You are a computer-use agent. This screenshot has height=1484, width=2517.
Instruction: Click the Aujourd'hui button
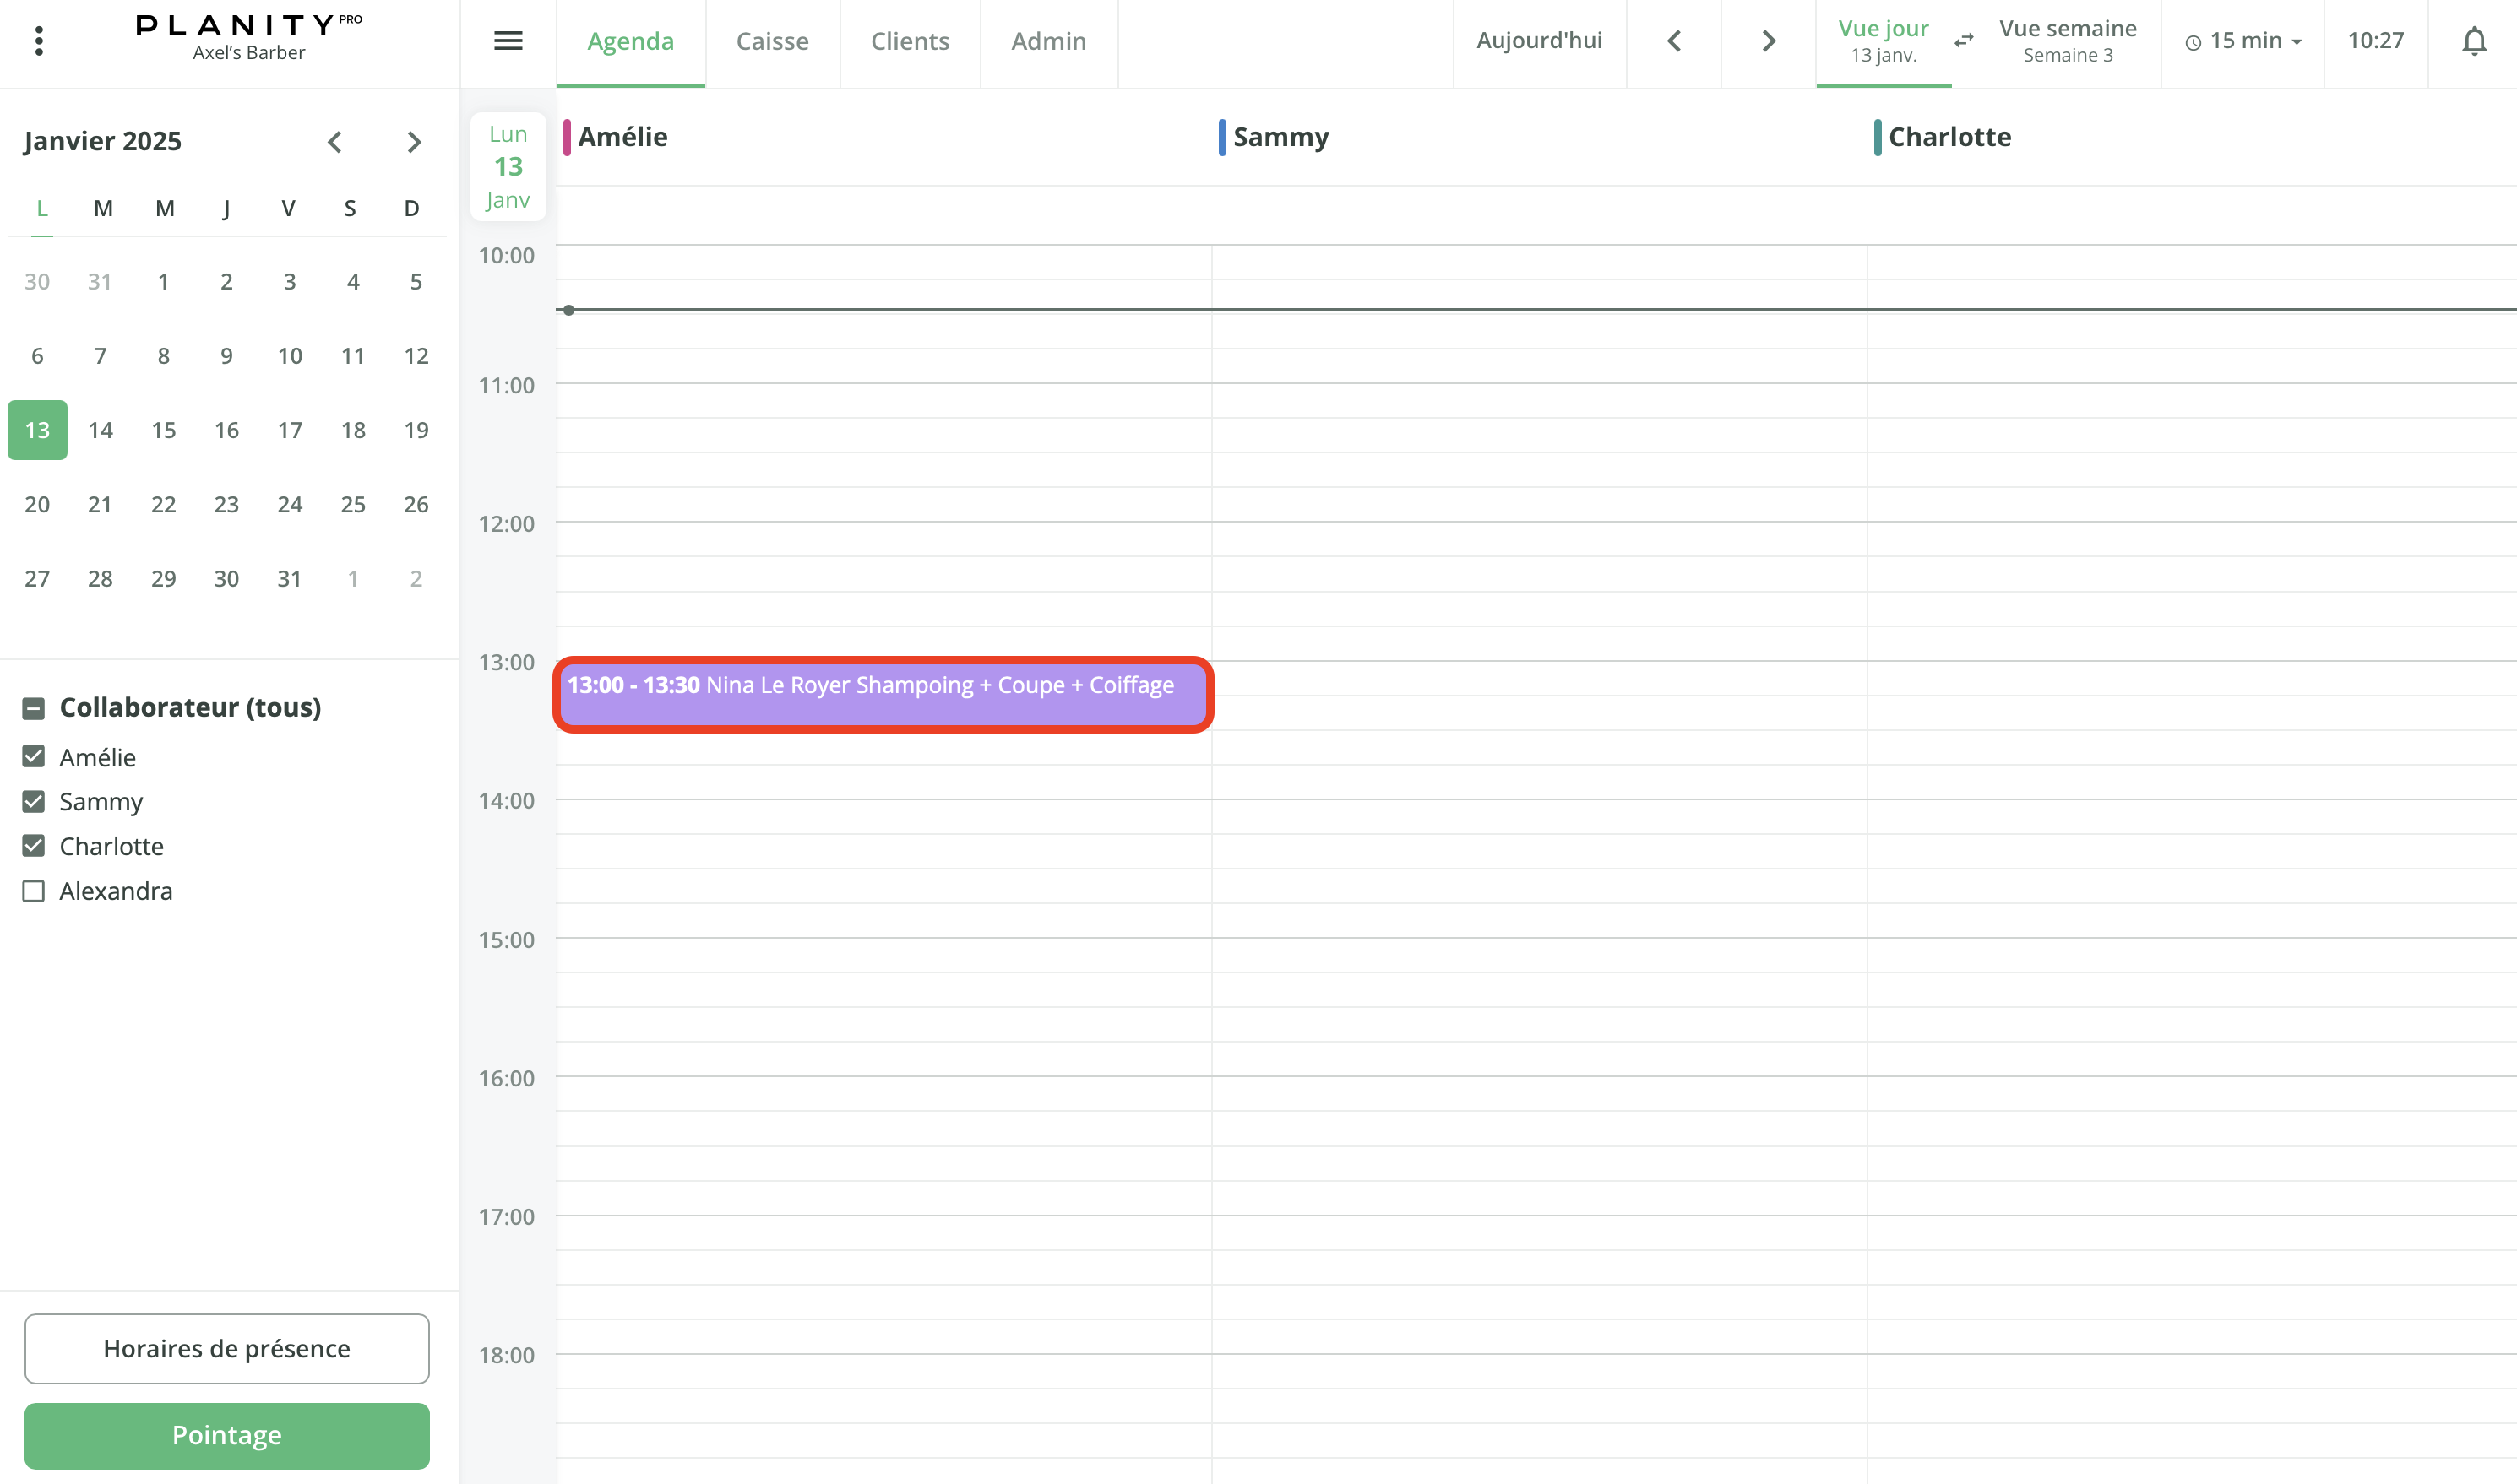tap(1539, 41)
